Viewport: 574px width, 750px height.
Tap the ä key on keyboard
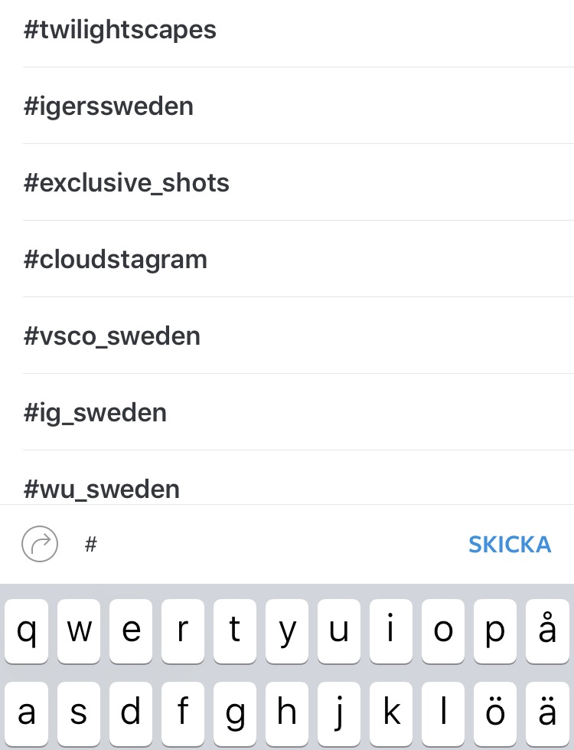point(547,714)
